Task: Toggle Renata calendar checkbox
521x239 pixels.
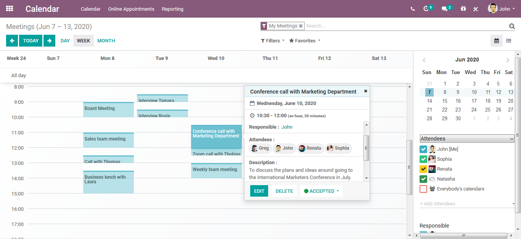Action: (423, 169)
